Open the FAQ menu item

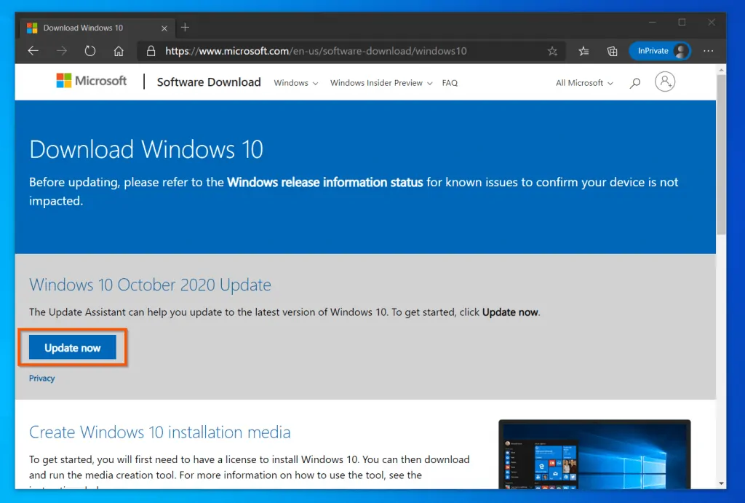450,83
